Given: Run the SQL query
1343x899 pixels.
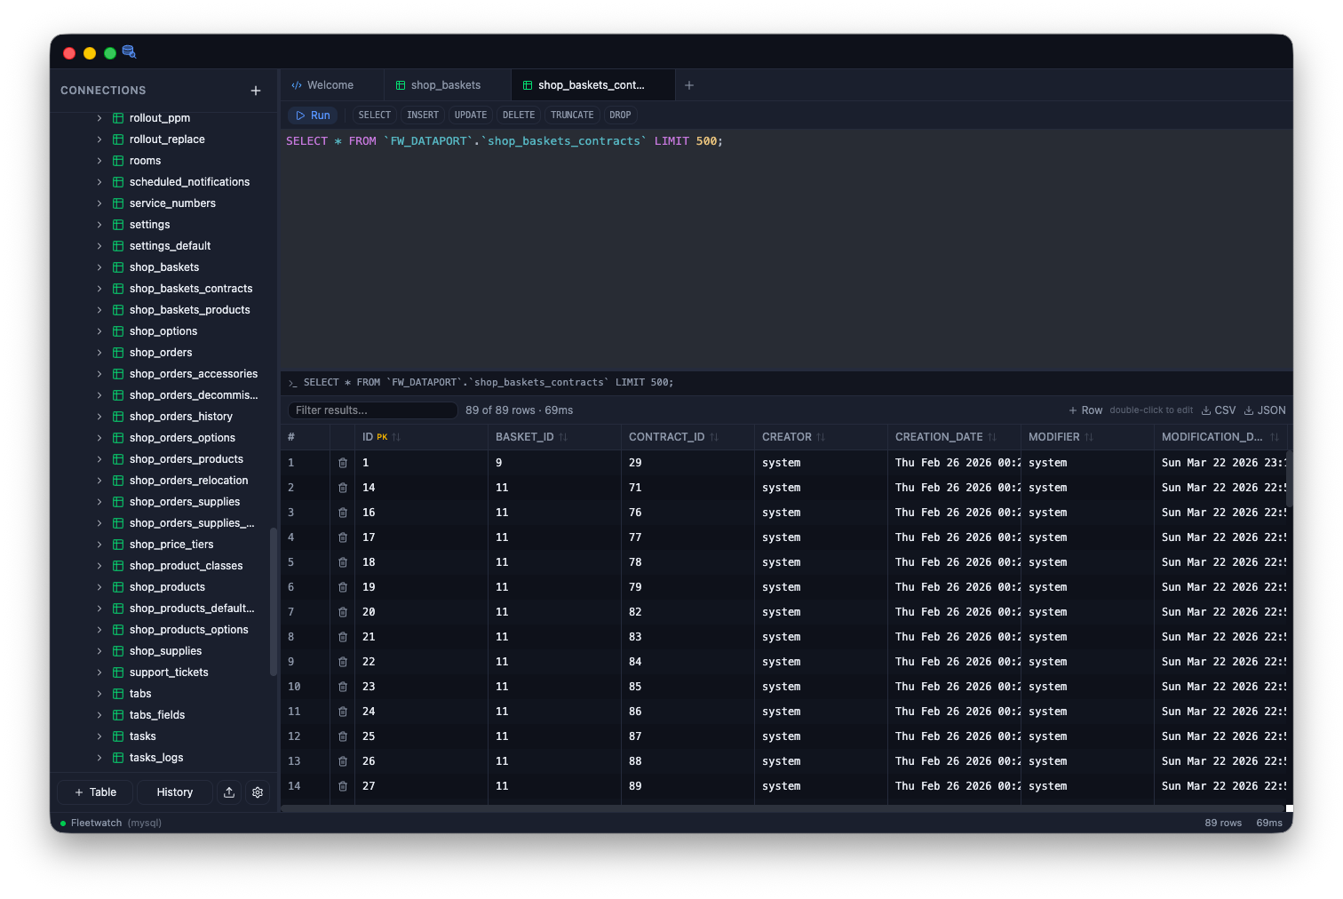Looking at the screenshot, I should [313, 115].
